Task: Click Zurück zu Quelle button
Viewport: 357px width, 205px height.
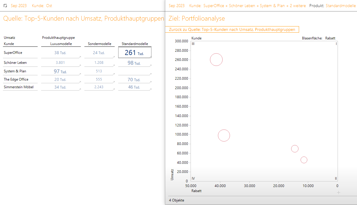Action: [232, 29]
